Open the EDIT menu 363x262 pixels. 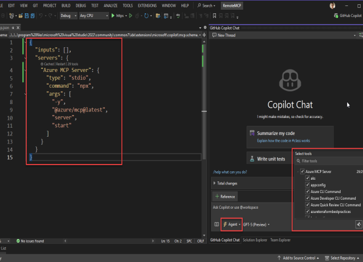(x=11, y=5)
